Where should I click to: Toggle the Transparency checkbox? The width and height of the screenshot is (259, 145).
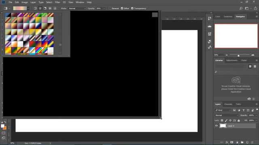coord(132,8)
